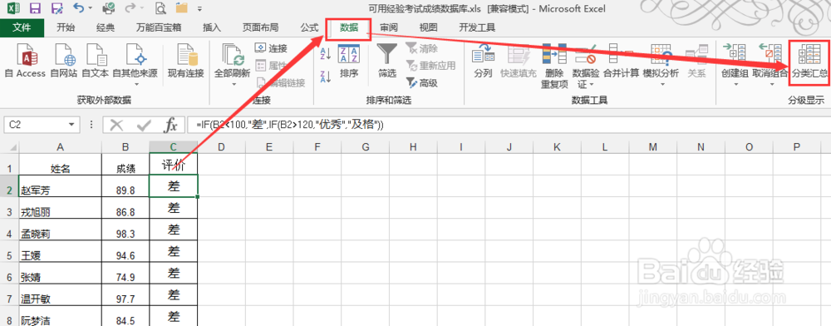Click 全部刷新 refresh all button

click(232, 60)
